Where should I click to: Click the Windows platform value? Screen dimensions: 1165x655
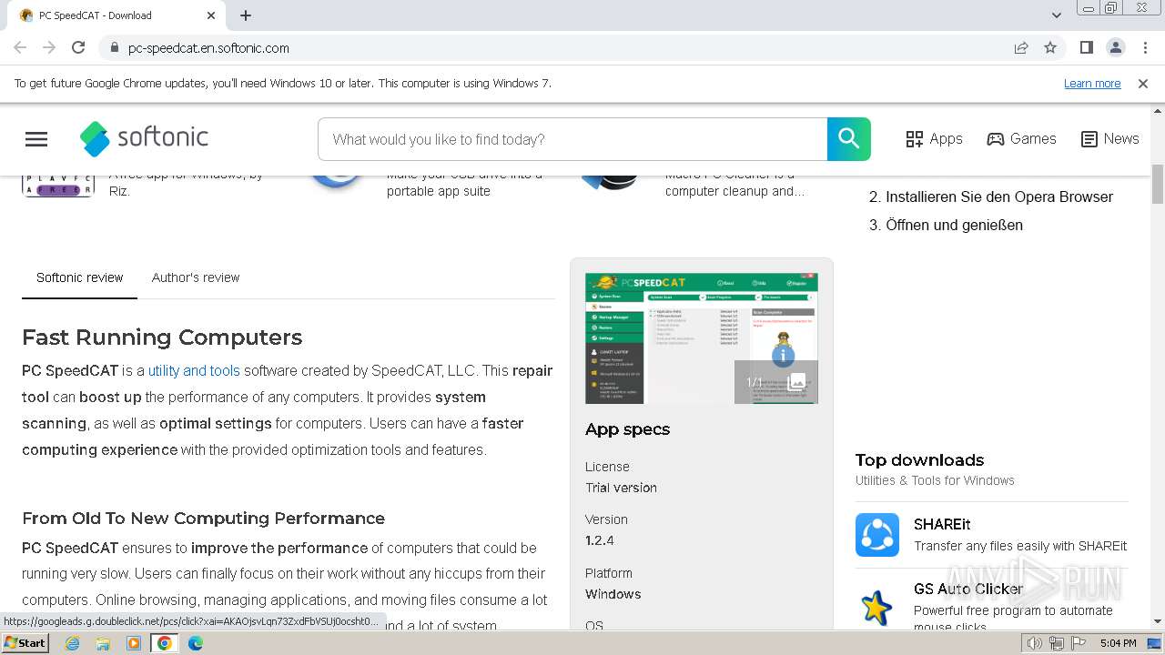click(613, 594)
